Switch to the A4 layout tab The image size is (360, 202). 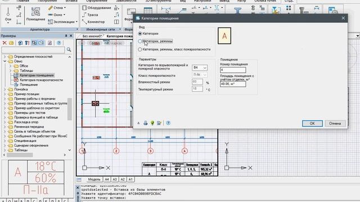pos(107,180)
